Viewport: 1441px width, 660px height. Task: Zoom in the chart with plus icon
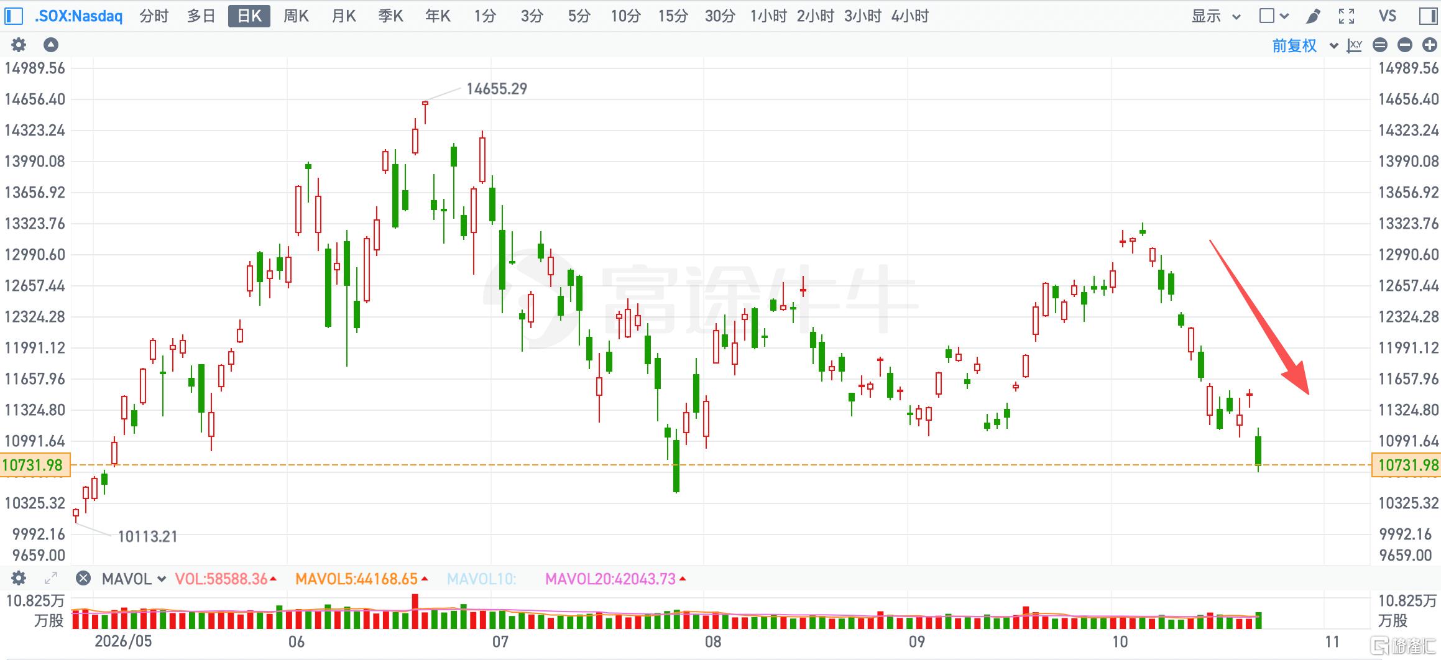point(1430,45)
